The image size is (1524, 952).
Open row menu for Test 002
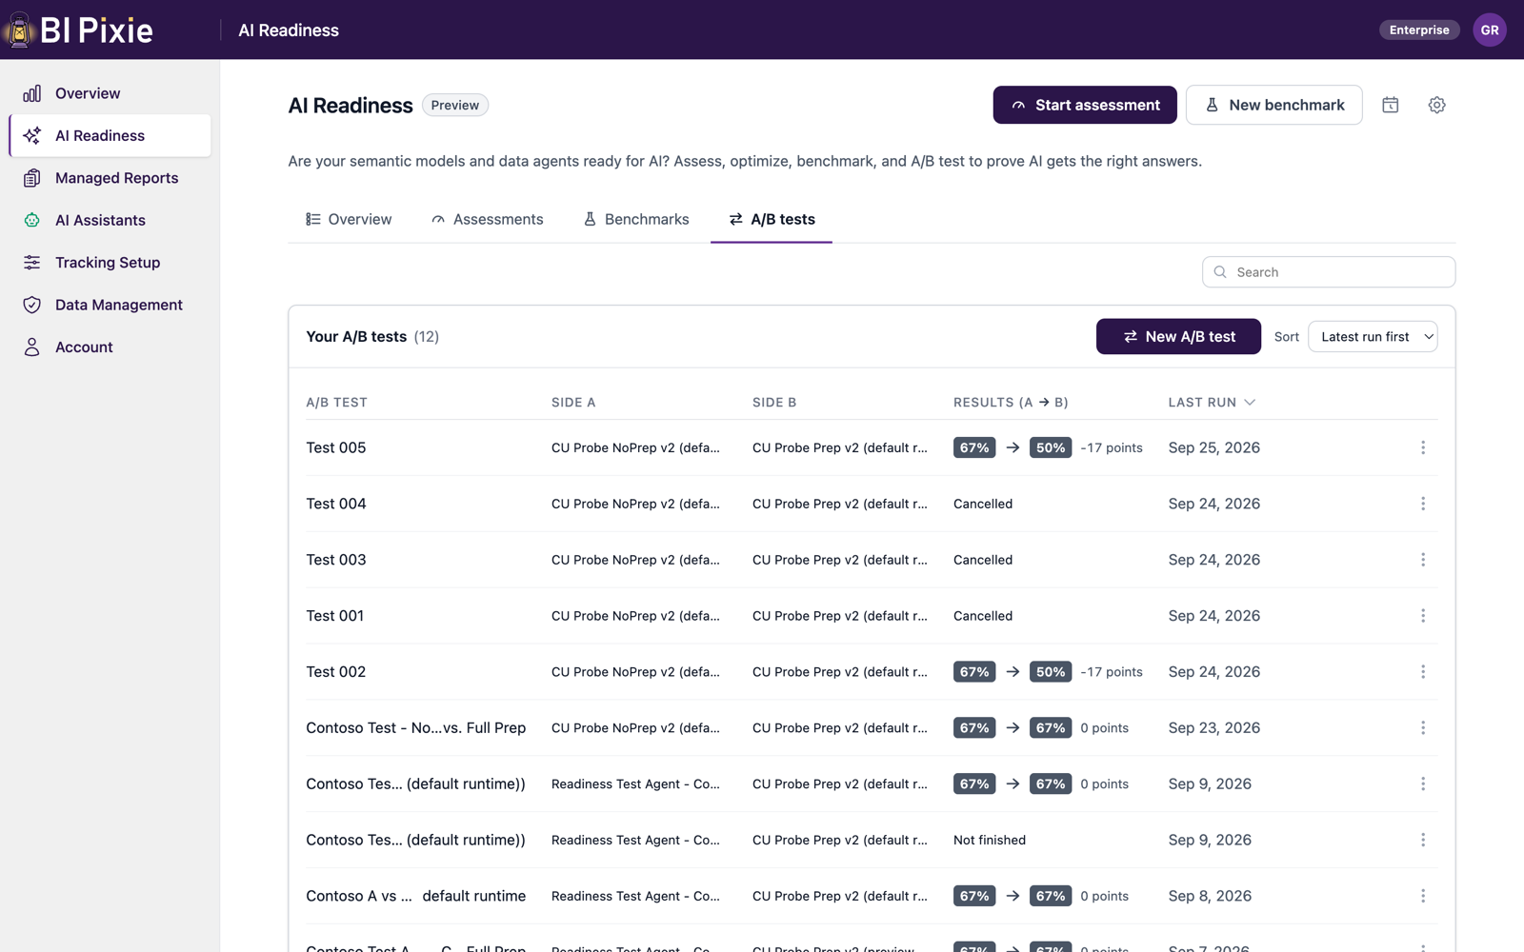pyautogui.click(x=1423, y=672)
